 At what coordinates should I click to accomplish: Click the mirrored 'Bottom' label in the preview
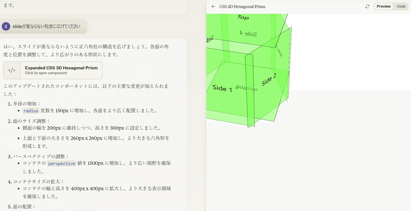(x=246, y=89)
